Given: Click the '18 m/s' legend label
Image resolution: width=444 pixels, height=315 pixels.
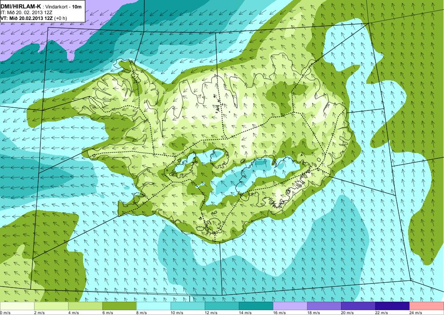Looking at the screenshot, I should point(313,313).
